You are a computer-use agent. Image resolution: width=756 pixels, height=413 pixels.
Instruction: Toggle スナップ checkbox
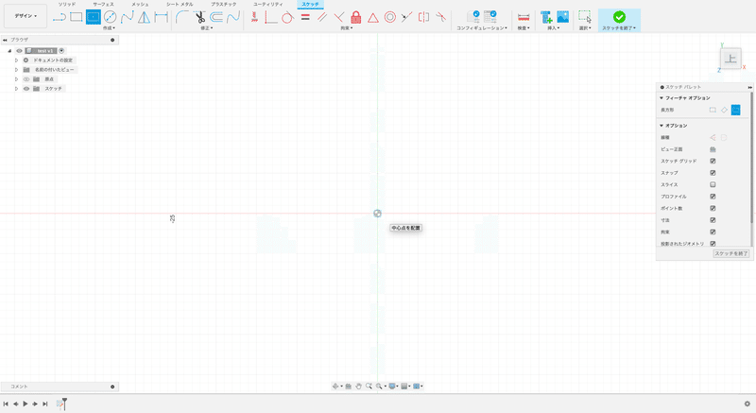pyautogui.click(x=713, y=173)
